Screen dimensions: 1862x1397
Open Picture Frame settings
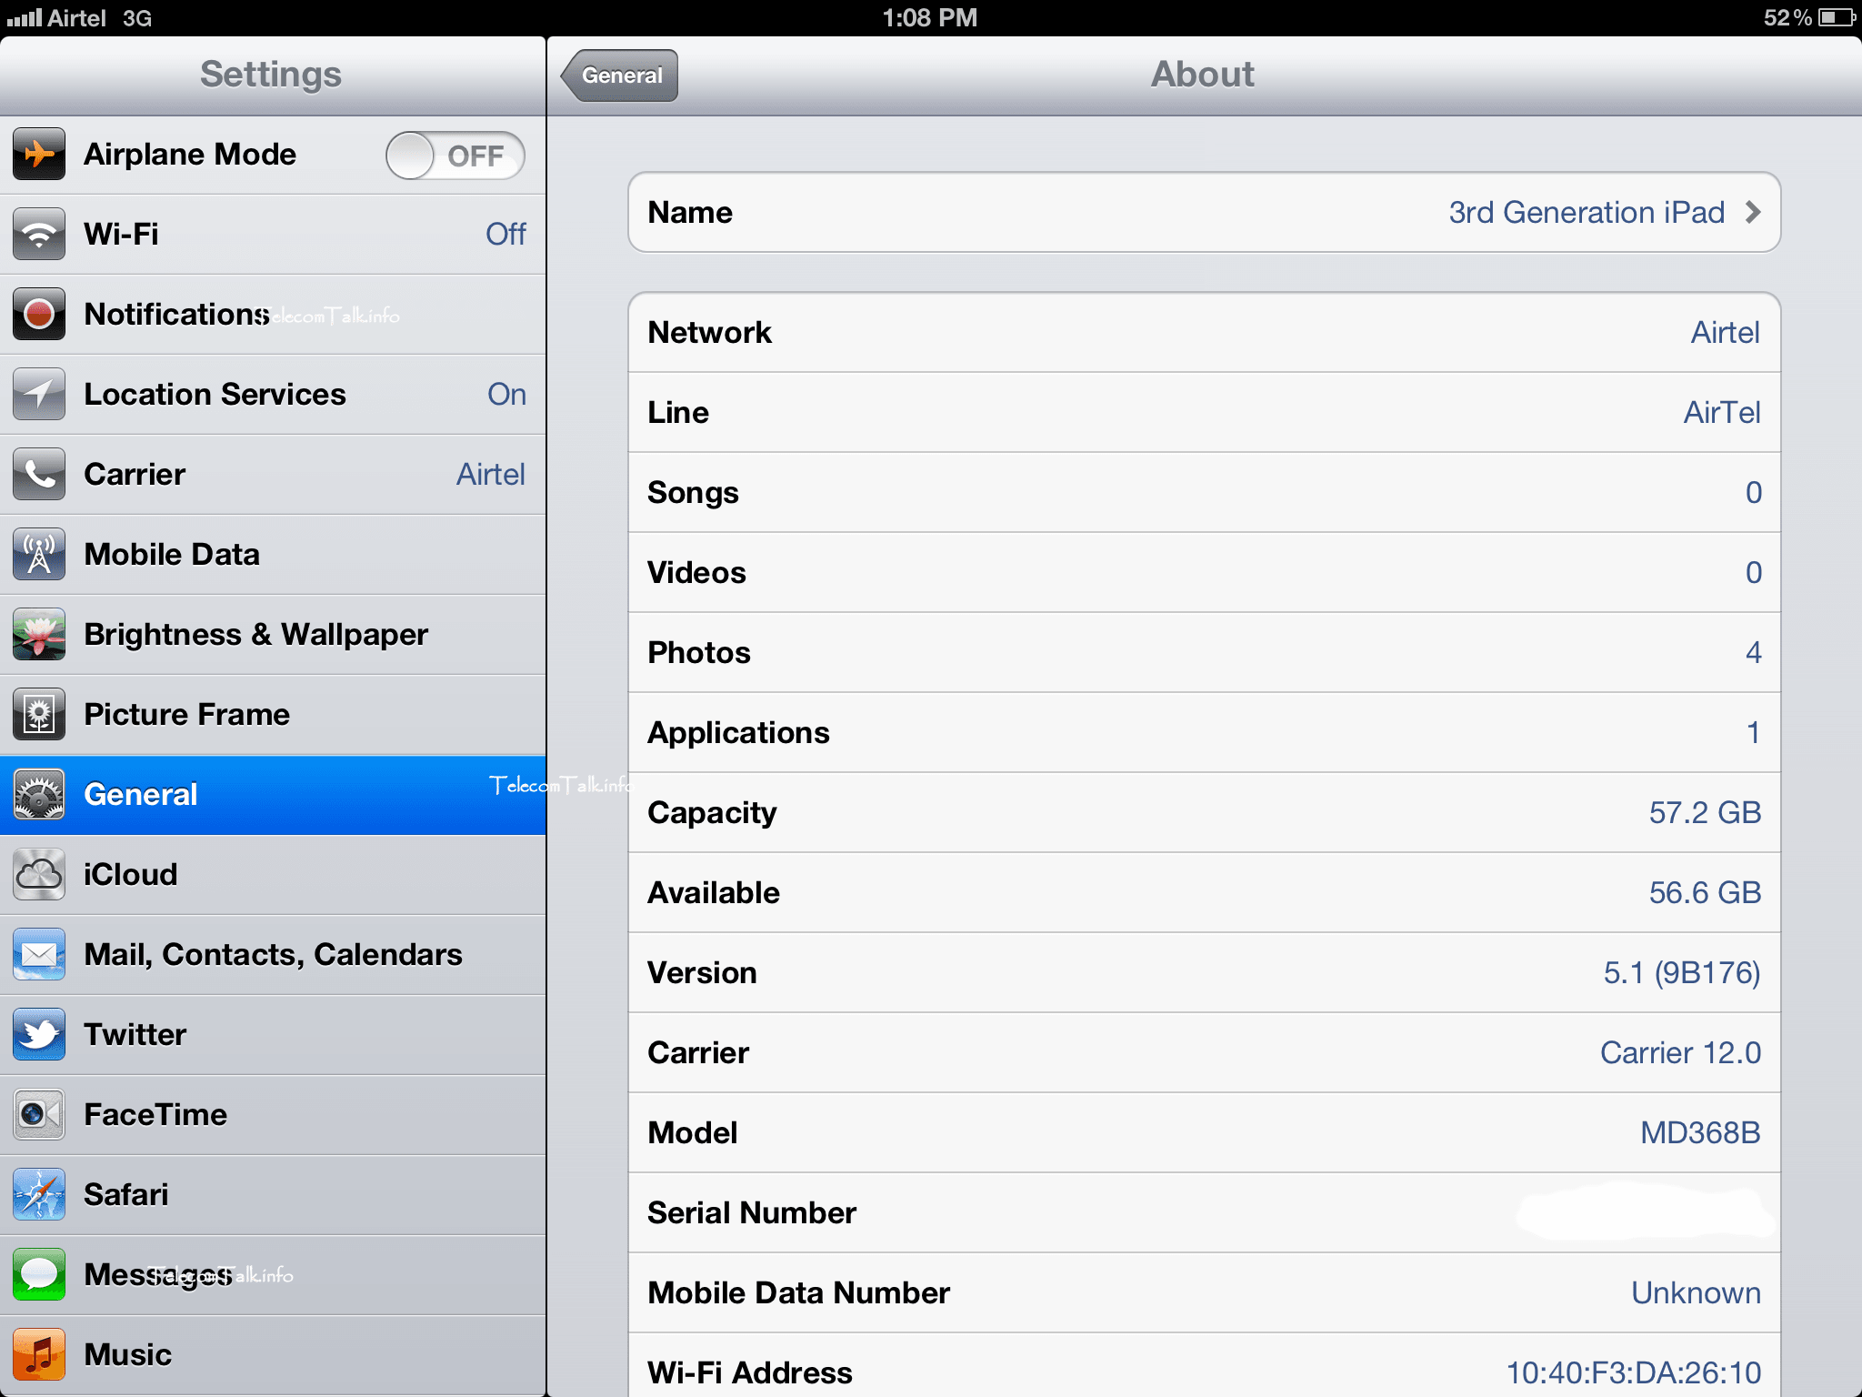pyautogui.click(x=273, y=714)
